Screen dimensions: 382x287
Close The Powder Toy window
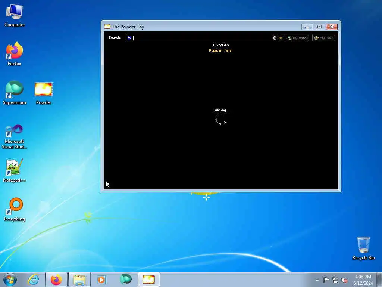332,27
